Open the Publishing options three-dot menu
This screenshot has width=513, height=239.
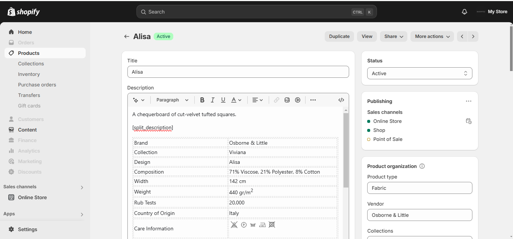tap(468, 101)
